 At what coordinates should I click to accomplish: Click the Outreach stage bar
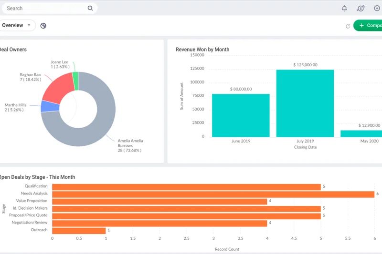coord(78,230)
